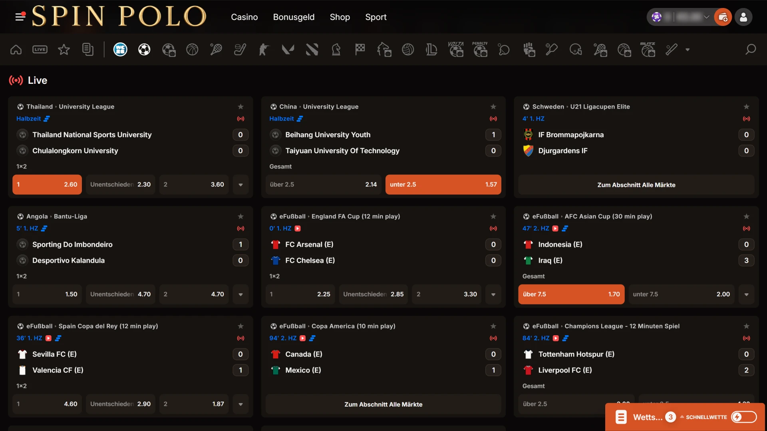Go to the sportsbook home icon
The width and height of the screenshot is (767, 431).
click(x=16, y=49)
